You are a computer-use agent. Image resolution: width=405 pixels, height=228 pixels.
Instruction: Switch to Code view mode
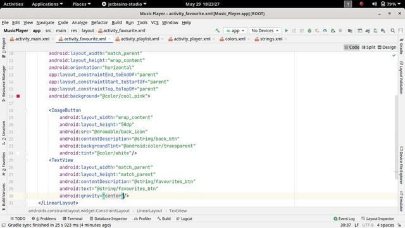point(352,47)
